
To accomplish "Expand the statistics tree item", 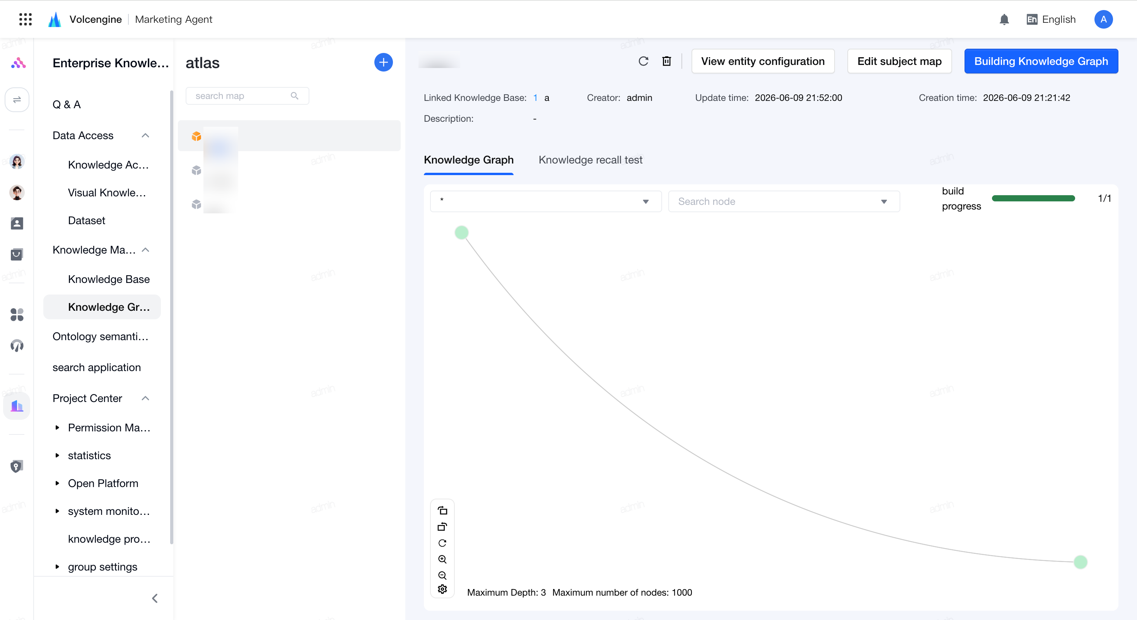I will click(57, 455).
